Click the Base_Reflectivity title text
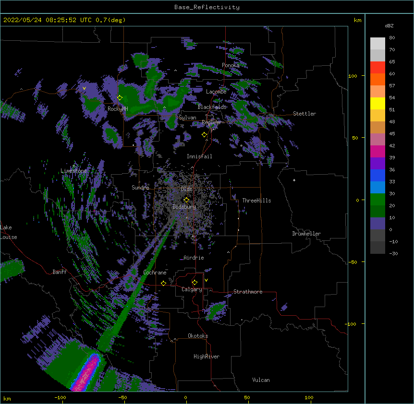414x404 pixels. point(207,7)
